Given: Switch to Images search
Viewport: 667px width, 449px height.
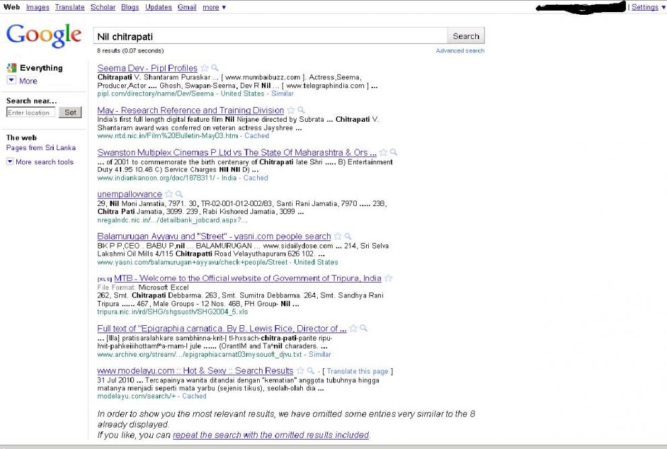Looking at the screenshot, I should 38,7.
